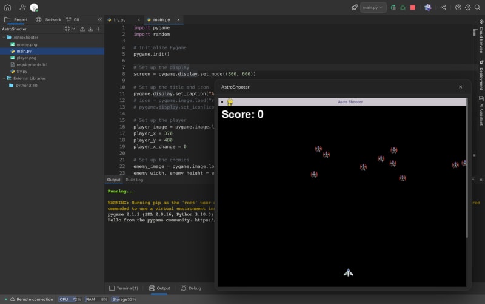Switch to the Project tab
485x304 pixels.
coord(16,19)
